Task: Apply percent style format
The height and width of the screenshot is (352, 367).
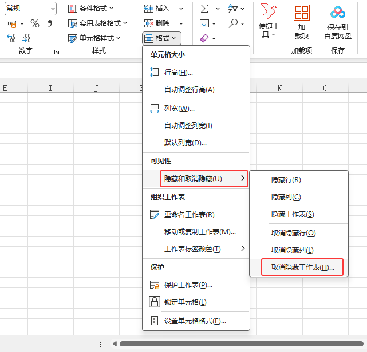Action: 35,23
